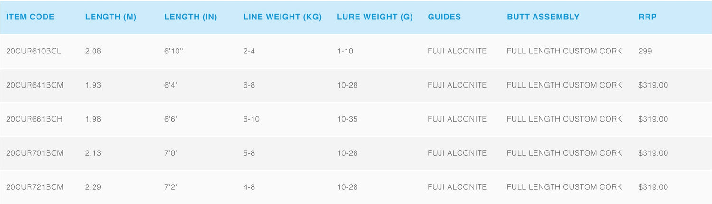Select the 7'0'' length cell

172,153
